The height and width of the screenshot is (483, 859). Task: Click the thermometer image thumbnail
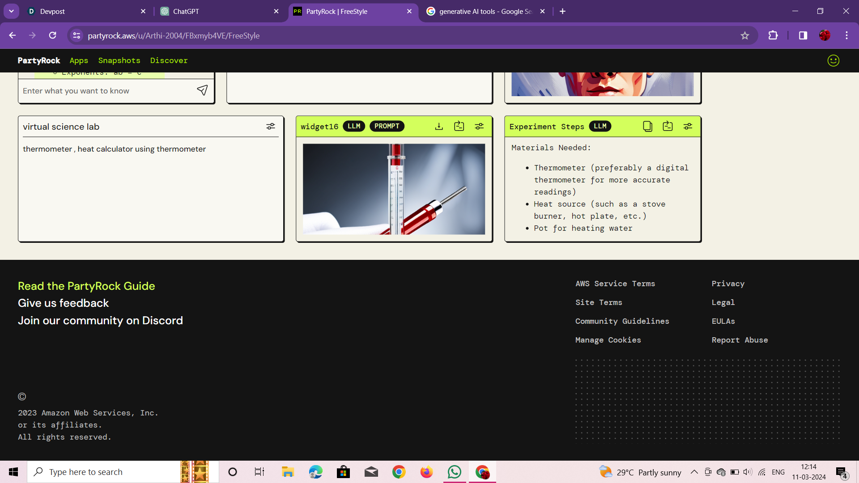394,189
